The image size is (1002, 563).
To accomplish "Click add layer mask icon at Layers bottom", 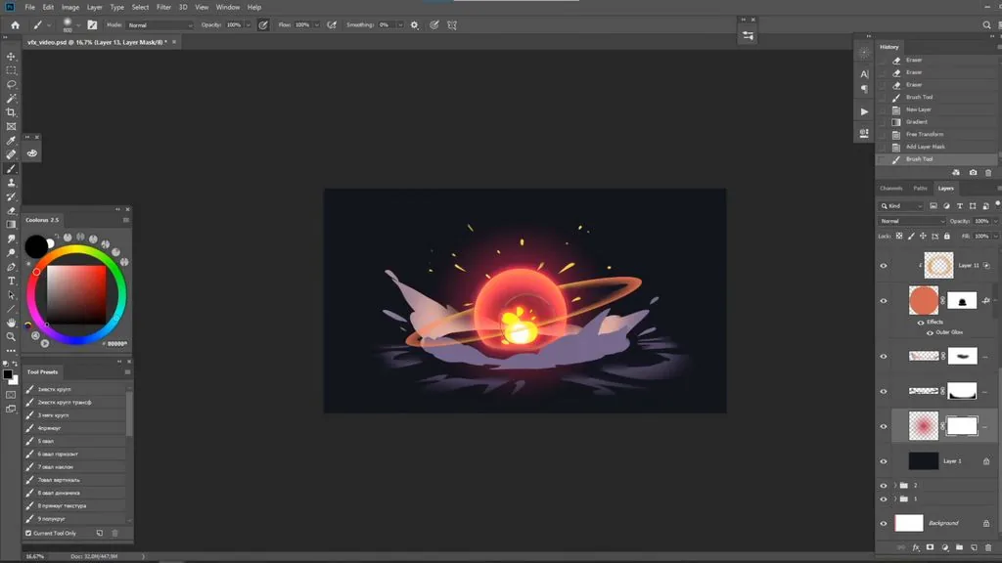I will [x=930, y=547].
